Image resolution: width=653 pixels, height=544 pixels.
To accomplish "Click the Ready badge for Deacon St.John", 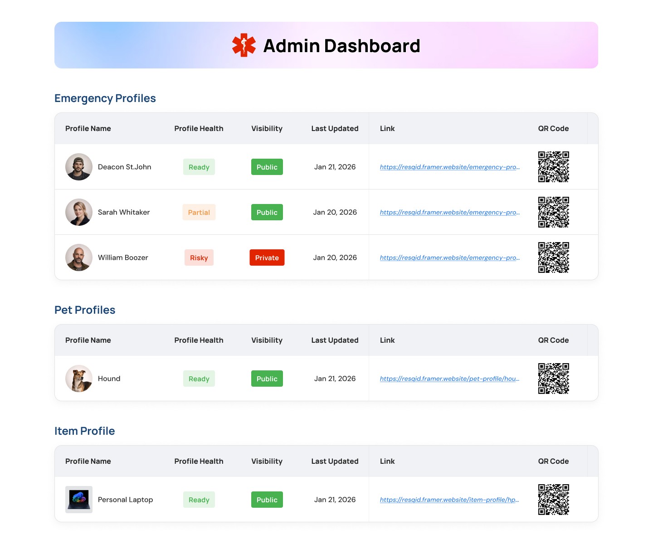I will tap(199, 166).
